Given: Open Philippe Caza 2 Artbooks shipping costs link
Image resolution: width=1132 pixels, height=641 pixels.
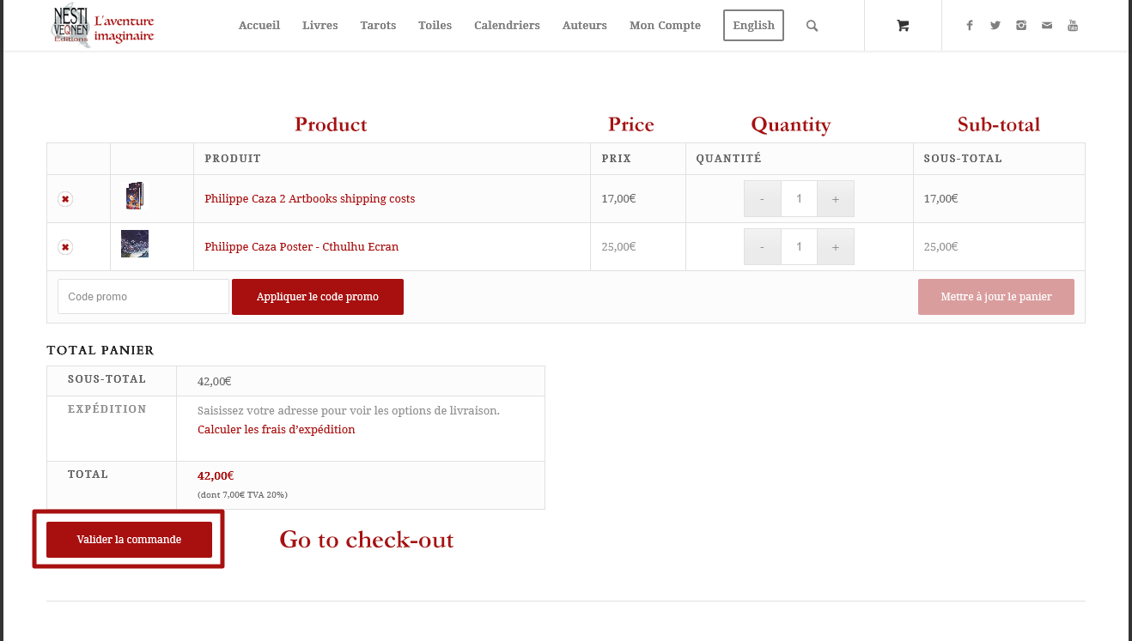Looking at the screenshot, I should pos(309,199).
